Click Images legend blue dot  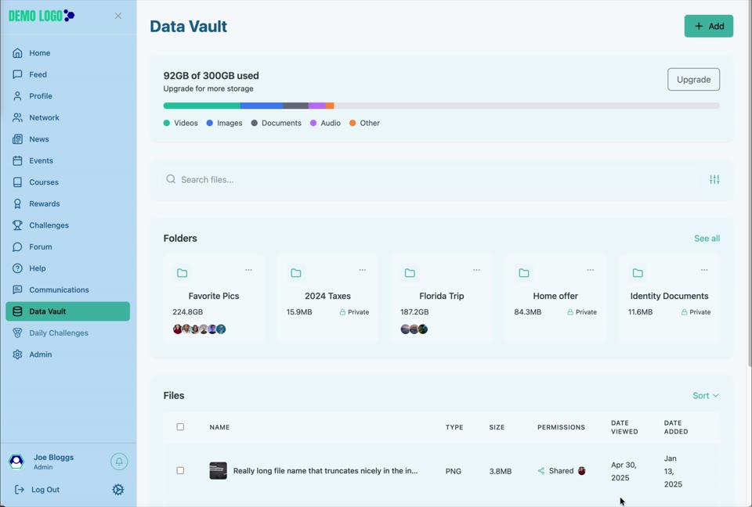coord(210,123)
